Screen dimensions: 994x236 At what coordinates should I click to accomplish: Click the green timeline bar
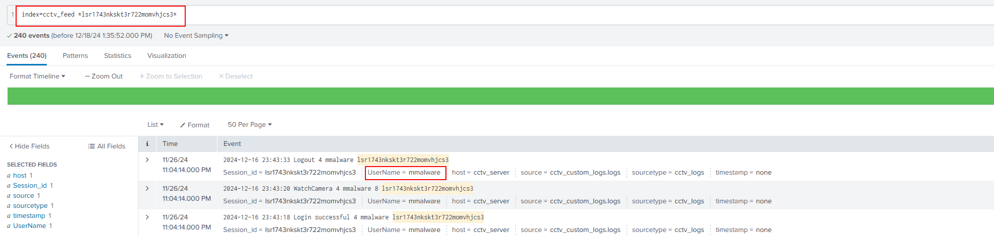pos(500,96)
